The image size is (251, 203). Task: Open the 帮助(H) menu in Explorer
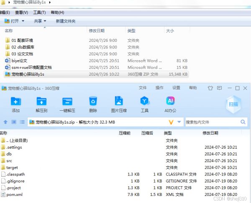point(57,13)
